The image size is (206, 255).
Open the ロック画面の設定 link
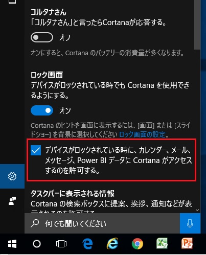pos(142,134)
